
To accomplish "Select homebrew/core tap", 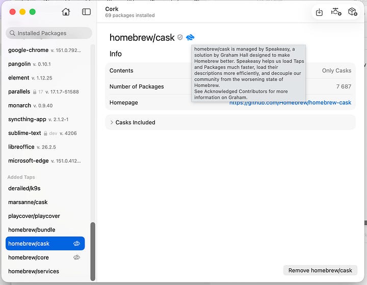I will click(x=45, y=258).
